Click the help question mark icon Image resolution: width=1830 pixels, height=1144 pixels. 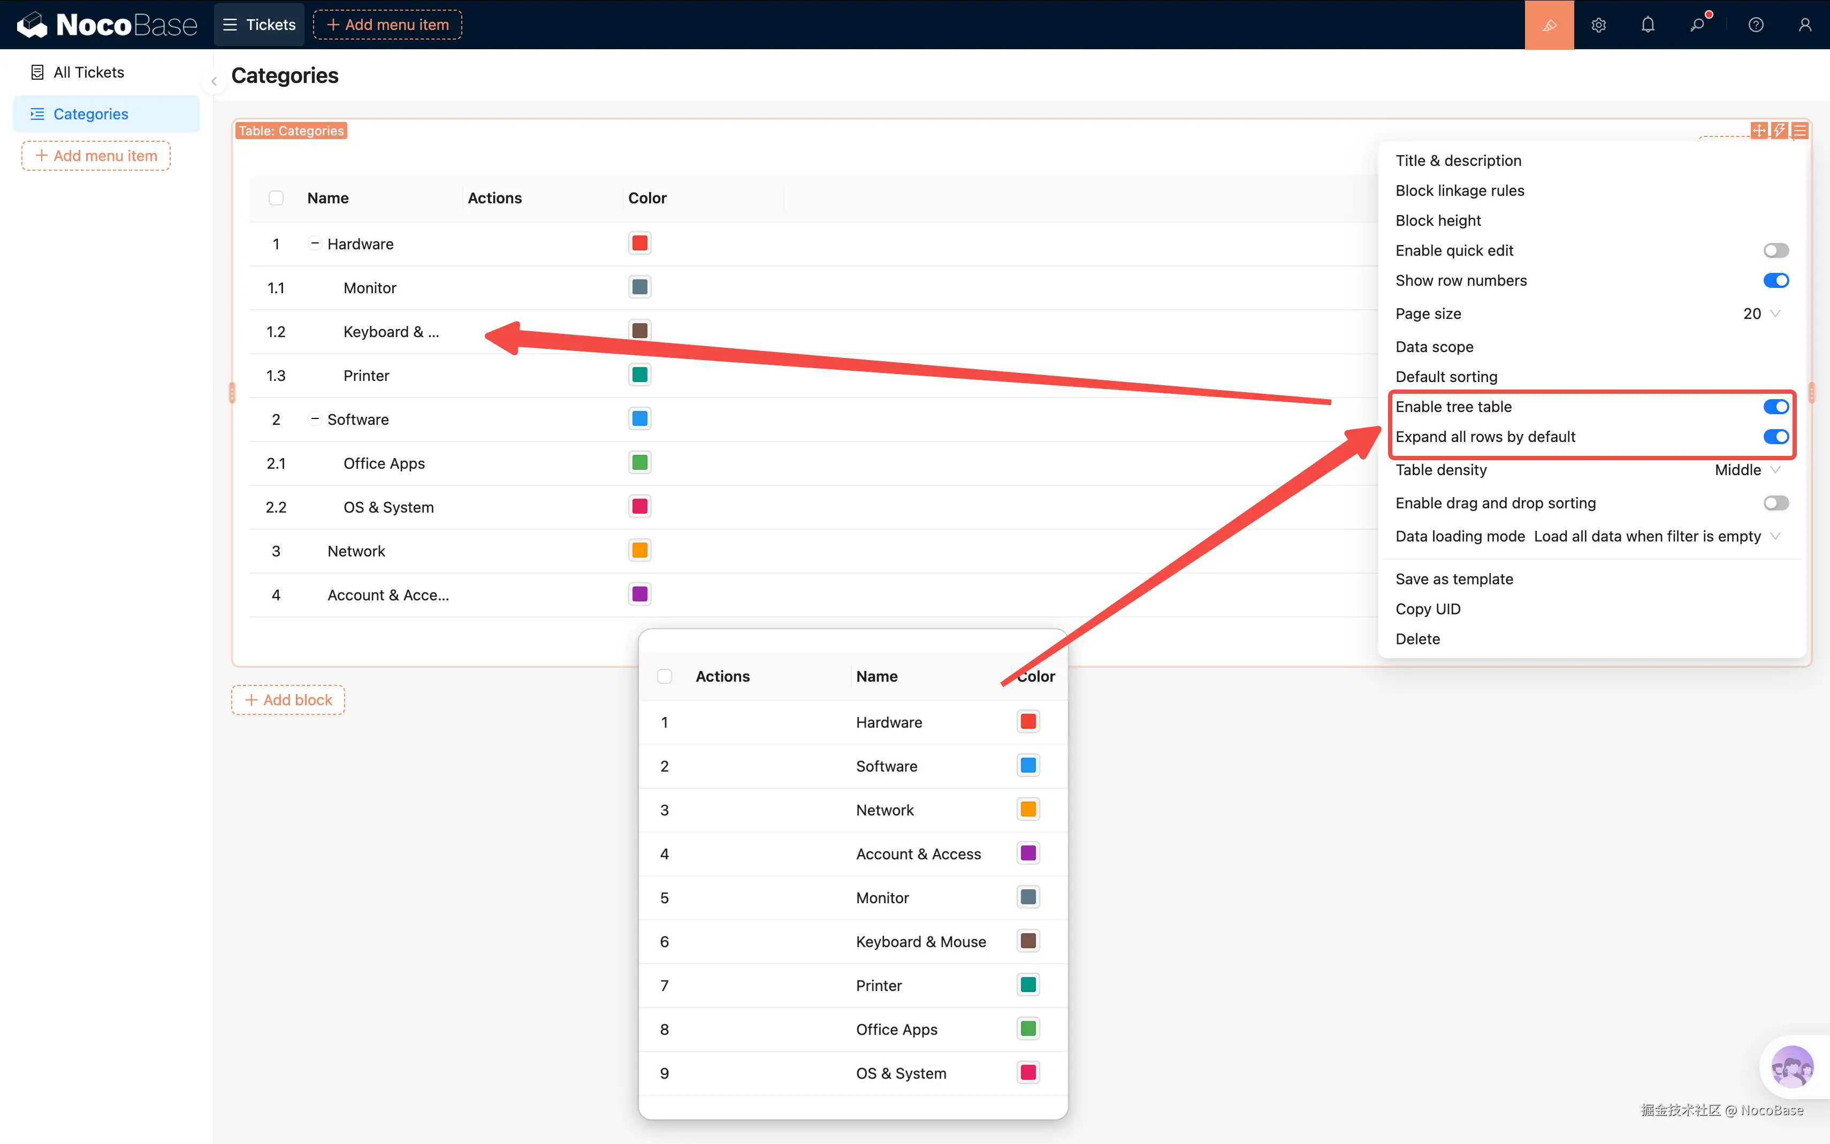coord(1756,25)
